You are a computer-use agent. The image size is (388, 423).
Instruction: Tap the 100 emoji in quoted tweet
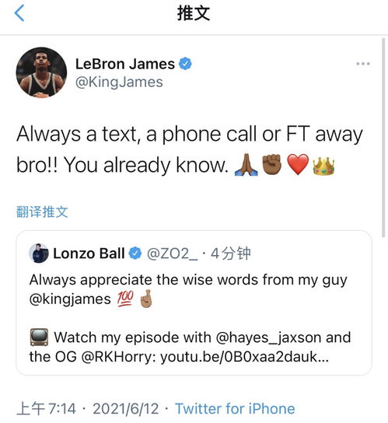pos(125,299)
